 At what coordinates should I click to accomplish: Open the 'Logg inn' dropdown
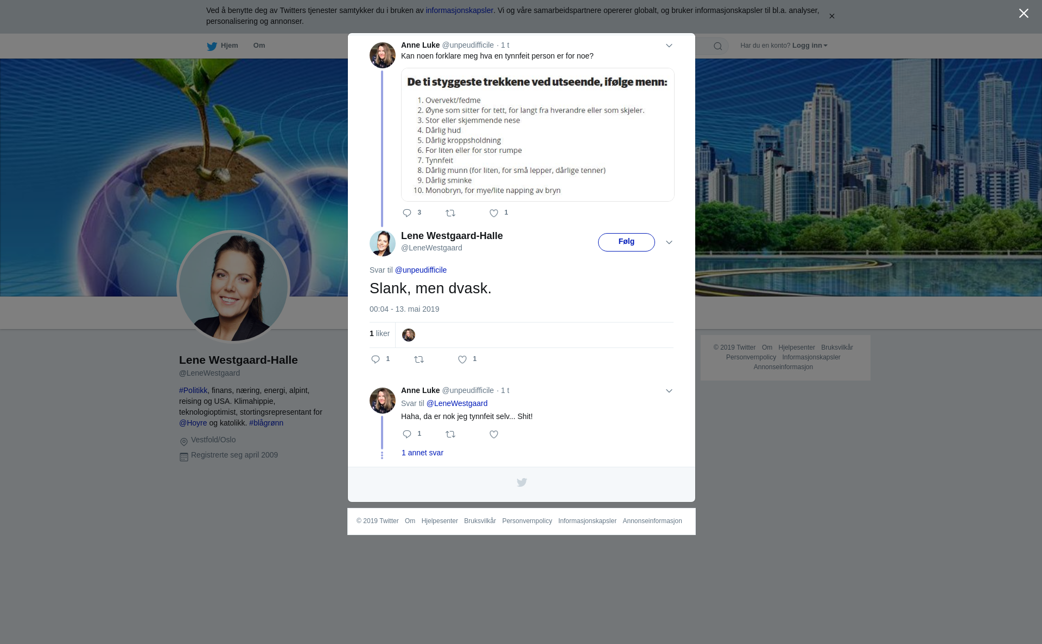tap(810, 46)
